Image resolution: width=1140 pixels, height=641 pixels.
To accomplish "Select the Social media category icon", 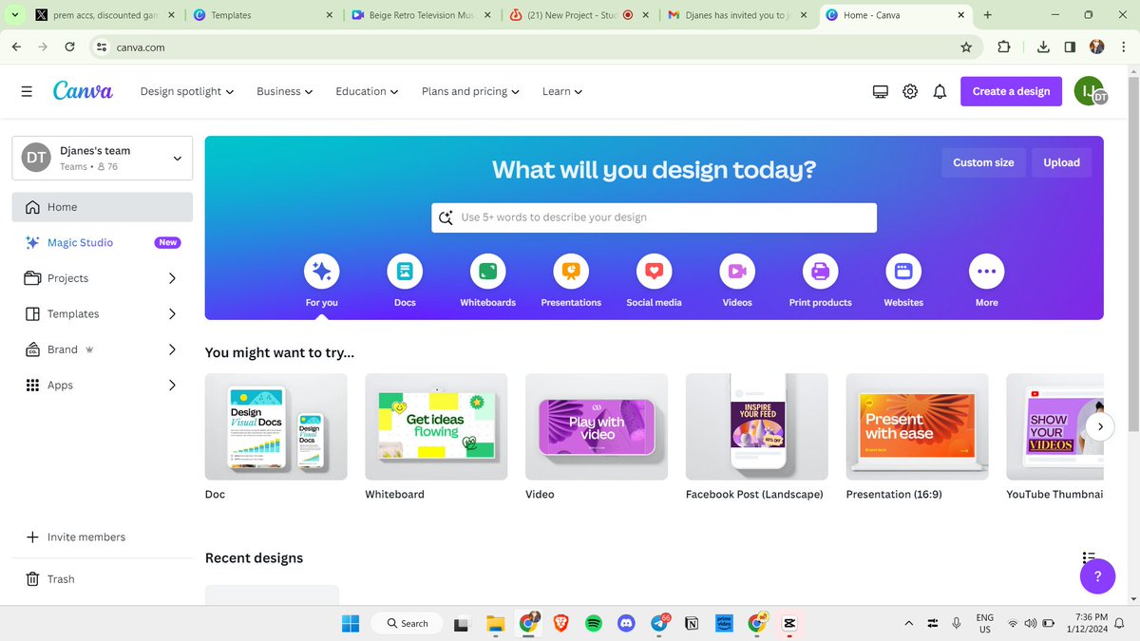I will pyautogui.click(x=655, y=272).
